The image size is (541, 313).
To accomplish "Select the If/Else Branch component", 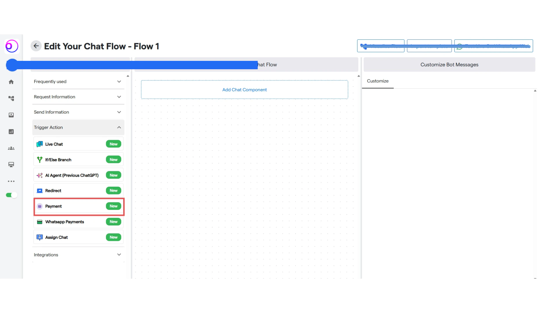I will pyautogui.click(x=78, y=160).
